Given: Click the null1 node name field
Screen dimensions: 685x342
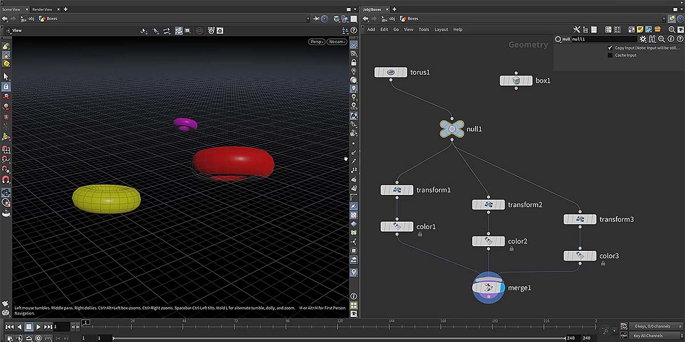Looking at the screenshot, I should pos(604,39).
